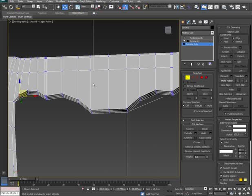Image resolution: width=252 pixels, height=196 pixels.
Task: Activate the Select and Rotate tool
Action: (71, 7)
